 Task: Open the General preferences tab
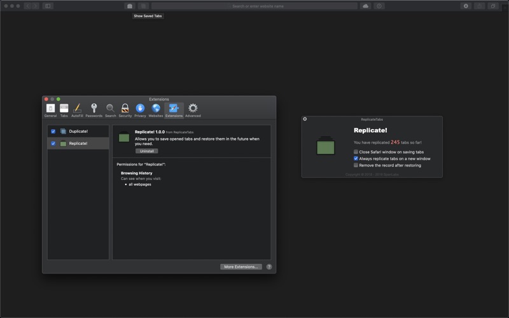[50, 110]
